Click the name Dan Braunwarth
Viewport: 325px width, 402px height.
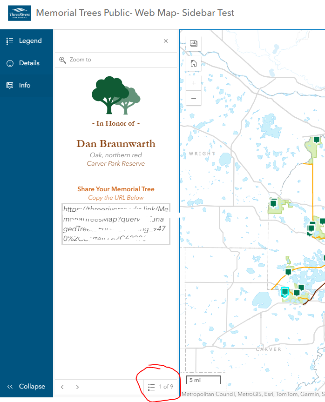click(x=116, y=144)
